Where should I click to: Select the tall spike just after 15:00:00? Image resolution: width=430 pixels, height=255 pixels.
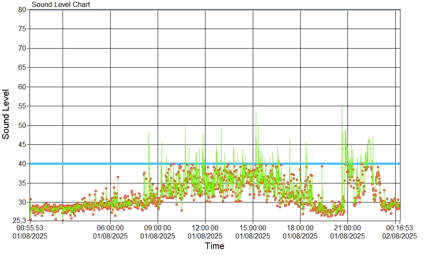(256, 112)
